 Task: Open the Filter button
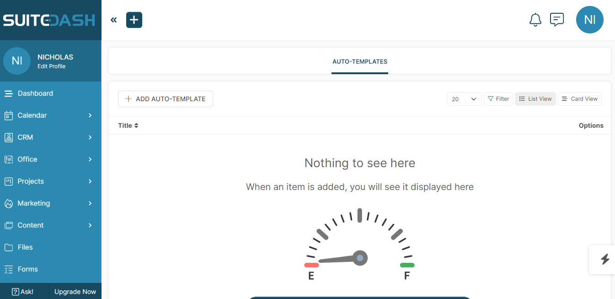(x=498, y=99)
